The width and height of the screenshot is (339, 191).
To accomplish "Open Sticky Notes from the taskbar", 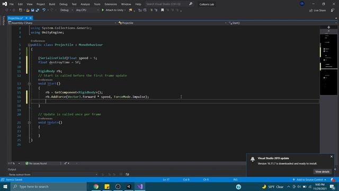I will point(107,187).
